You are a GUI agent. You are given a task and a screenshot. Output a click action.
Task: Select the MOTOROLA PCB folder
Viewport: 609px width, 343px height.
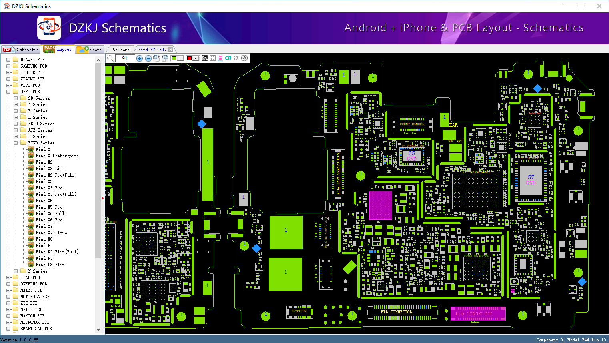35,297
